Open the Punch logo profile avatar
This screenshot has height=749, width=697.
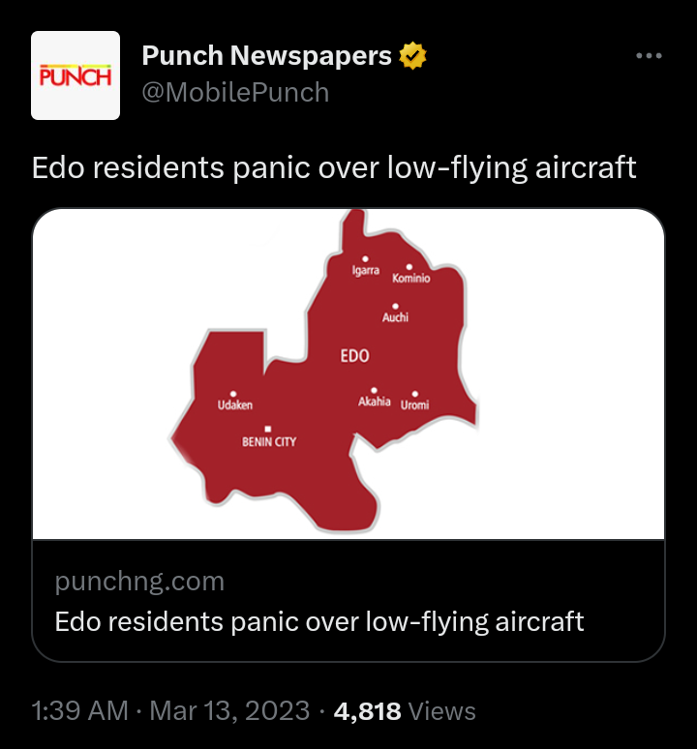click(76, 75)
